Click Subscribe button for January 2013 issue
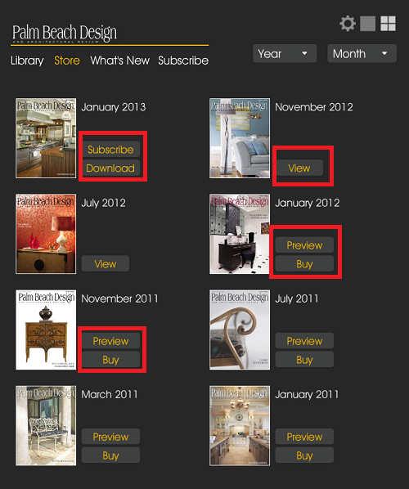The width and height of the screenshot is (409, 489). [110, 150]
